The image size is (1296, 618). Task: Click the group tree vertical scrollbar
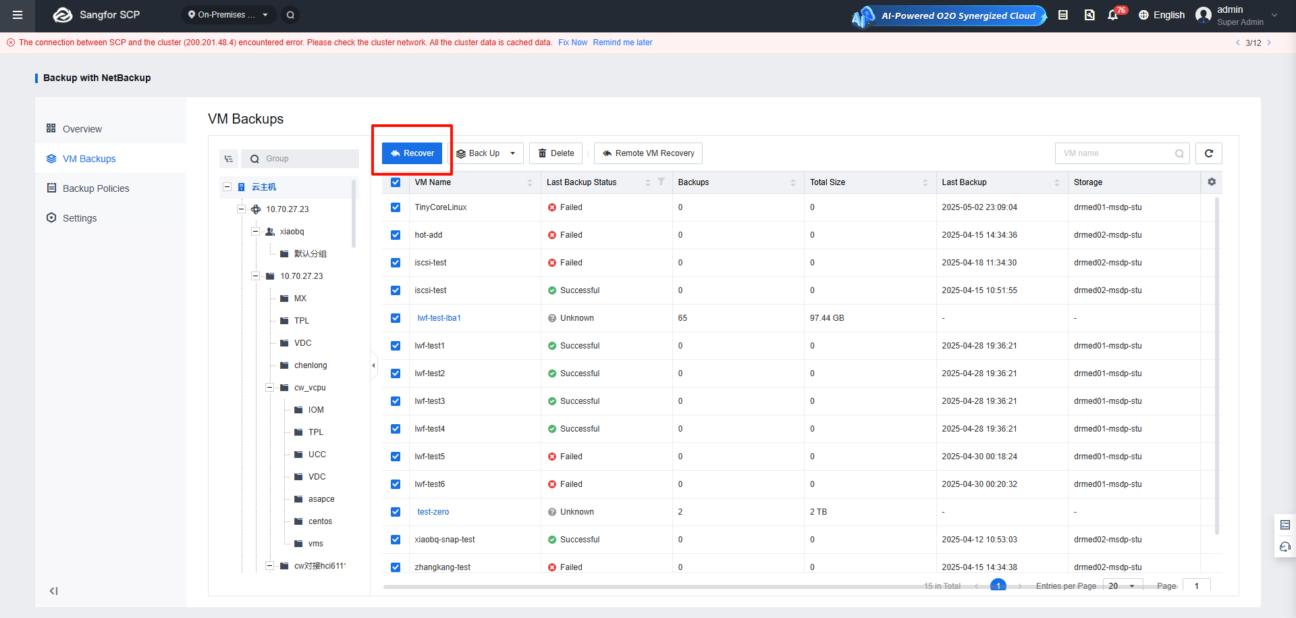click(354, 213)
